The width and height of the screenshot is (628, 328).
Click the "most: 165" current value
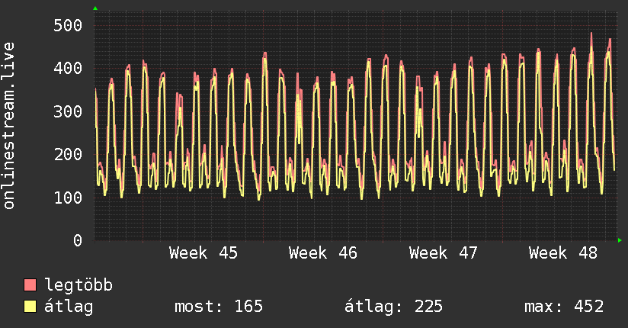(x=219, y=307)
